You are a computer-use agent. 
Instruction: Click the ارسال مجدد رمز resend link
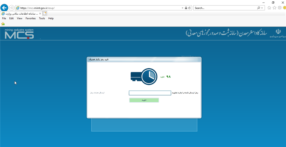[x=97, y=93]
